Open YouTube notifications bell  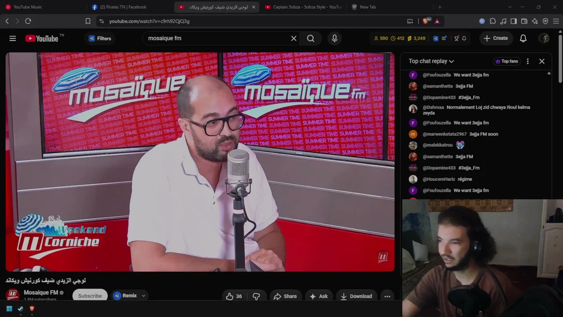click(x=523, y=38)
